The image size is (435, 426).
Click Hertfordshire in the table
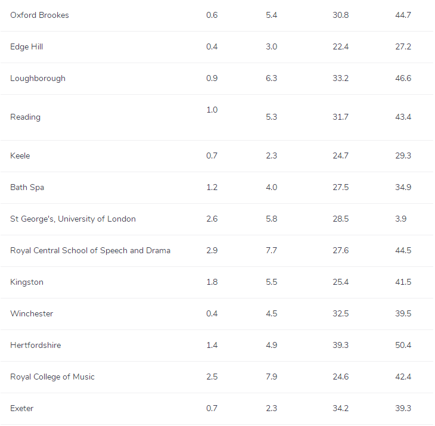click(35, 345)
